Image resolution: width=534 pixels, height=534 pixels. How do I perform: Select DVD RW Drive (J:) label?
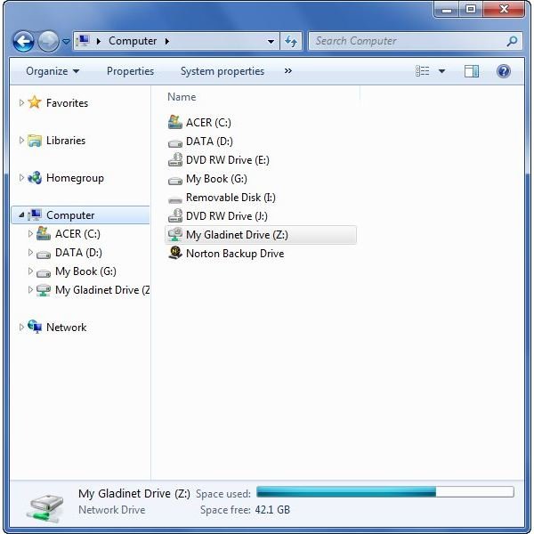click(x=227, y=216)
